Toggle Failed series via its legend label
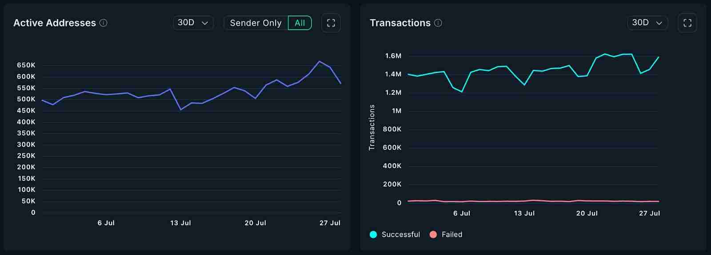The width and height of the screenshot is (711, 255). click(x=452, y=235)
